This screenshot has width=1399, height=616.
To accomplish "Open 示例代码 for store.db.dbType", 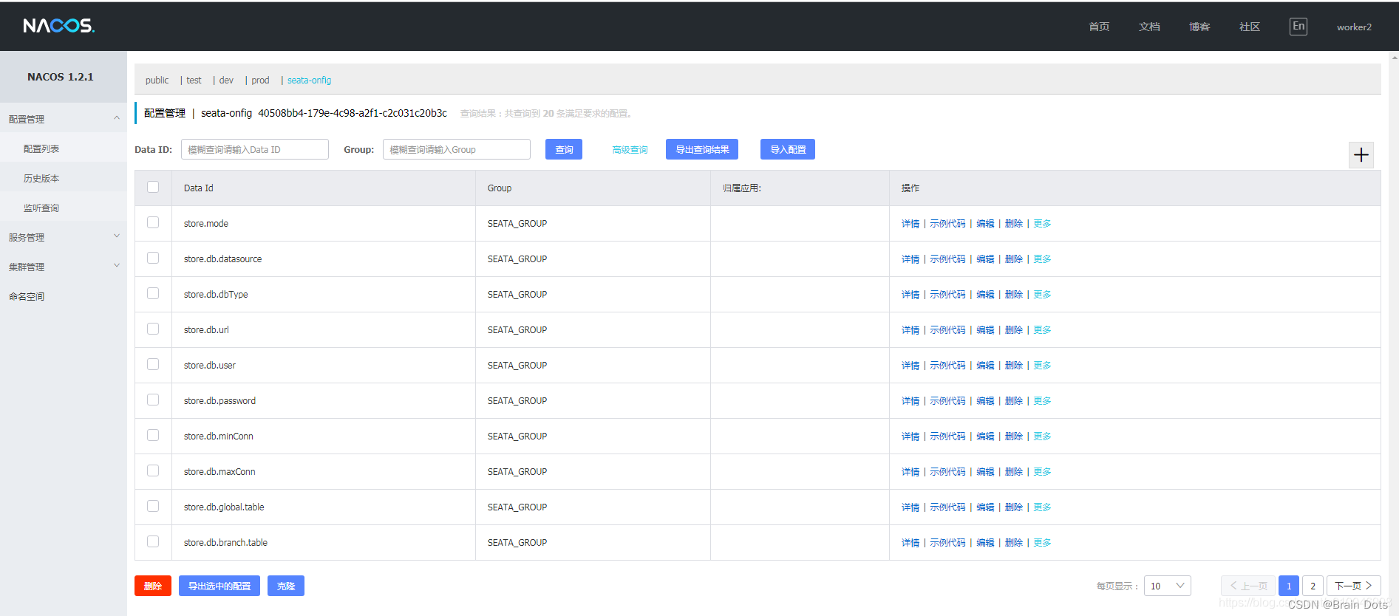I will 947,295.
